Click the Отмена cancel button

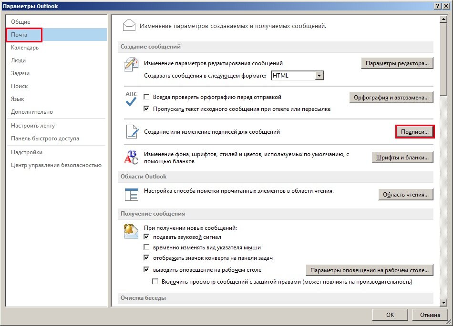coord(430,315)
